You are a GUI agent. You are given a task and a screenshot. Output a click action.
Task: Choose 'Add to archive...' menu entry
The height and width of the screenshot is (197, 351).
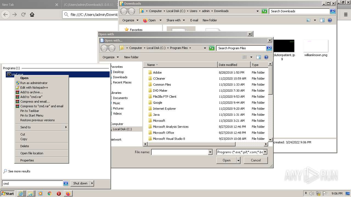[32, 92]
